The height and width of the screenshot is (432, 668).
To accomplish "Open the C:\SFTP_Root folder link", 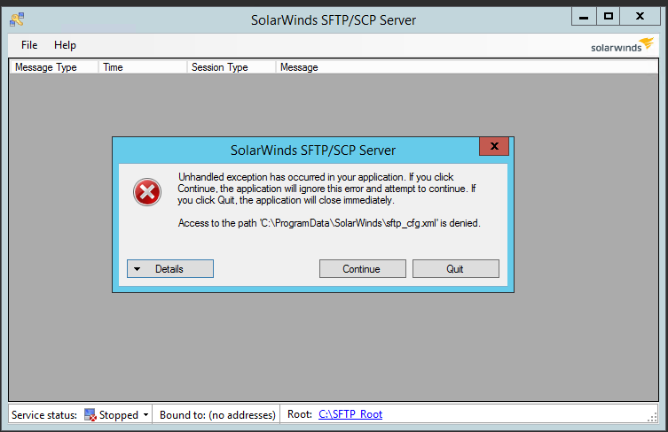I will pyautogui.click(x=350, y=414).
